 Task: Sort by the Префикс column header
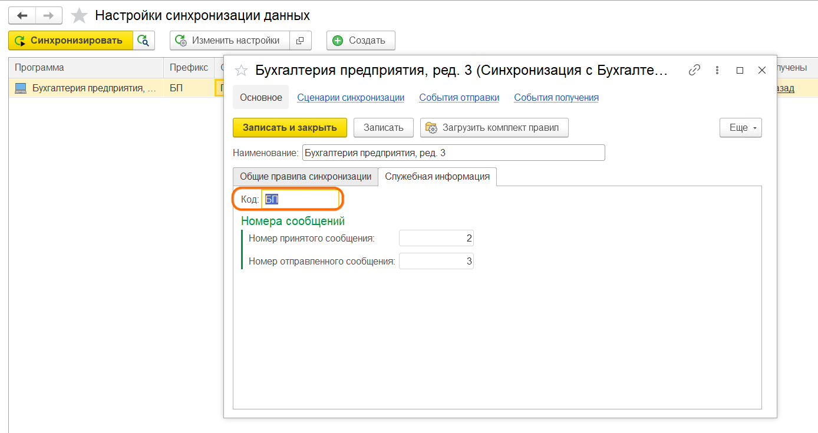189,68
